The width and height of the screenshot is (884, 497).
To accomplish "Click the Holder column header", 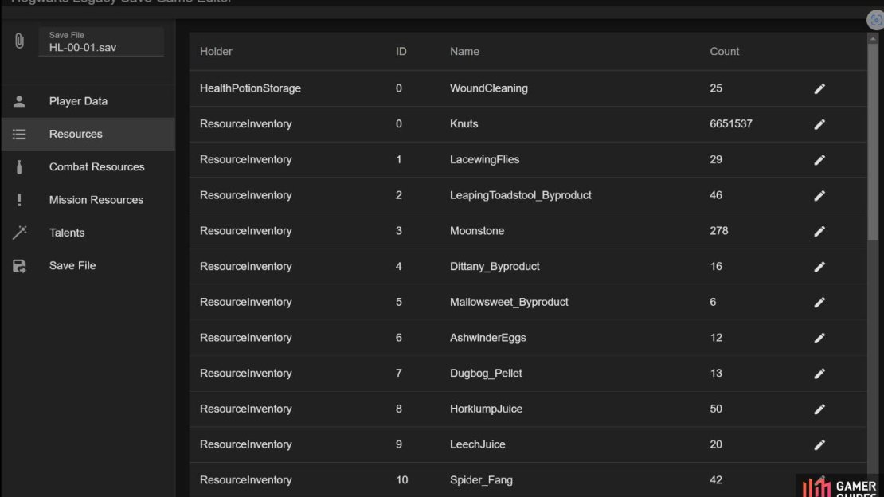I will pyautogui.click(x=216, y=51).
